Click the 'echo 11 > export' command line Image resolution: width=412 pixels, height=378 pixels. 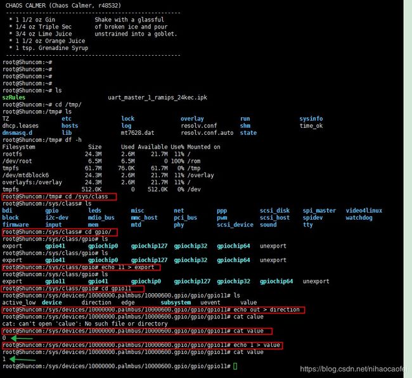[x=81, y=267]
